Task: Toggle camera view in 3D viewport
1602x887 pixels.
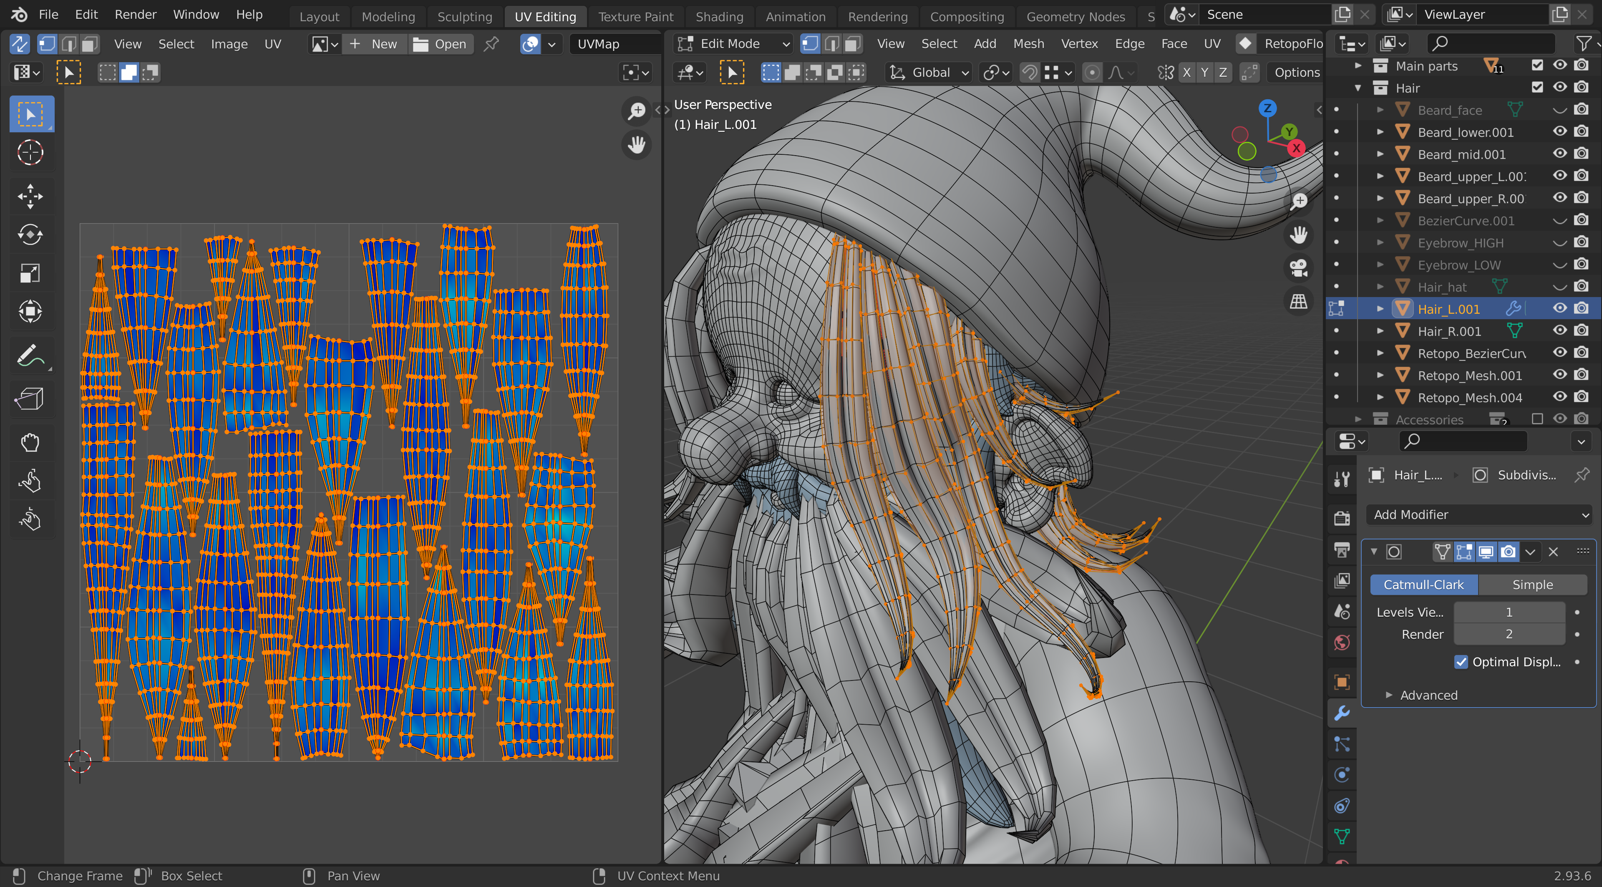Action: 1299,268
